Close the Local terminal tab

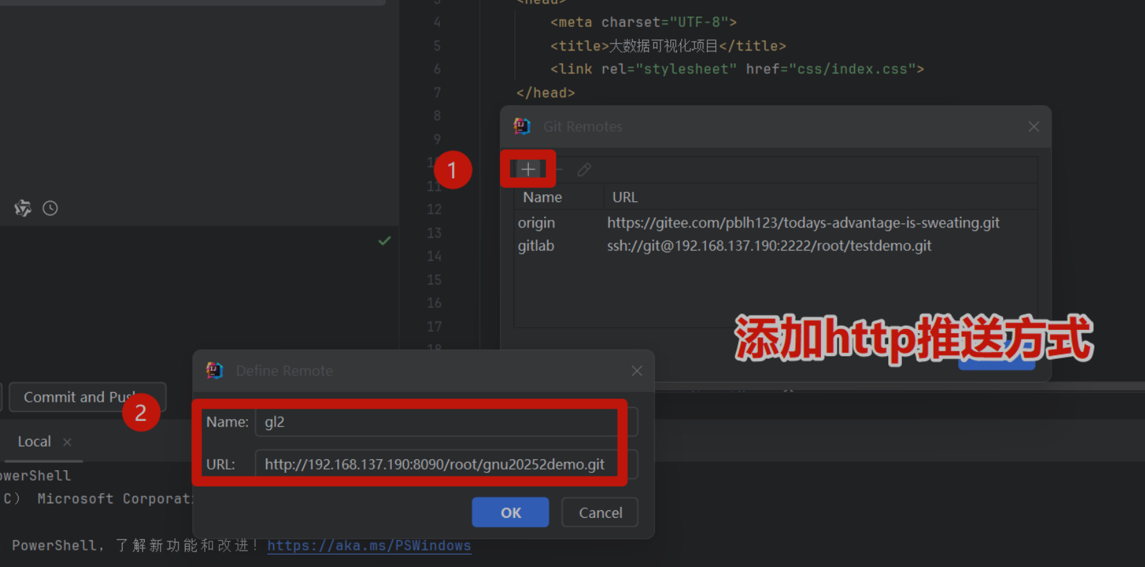point(67,442)
